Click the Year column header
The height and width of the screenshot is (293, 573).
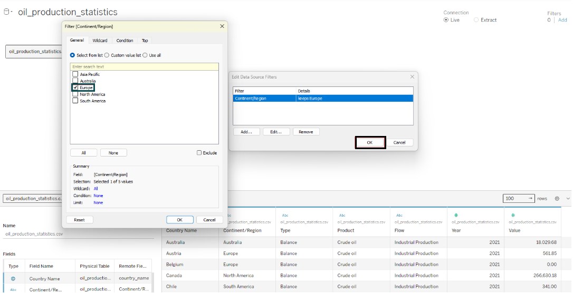(x=456, y=231)
